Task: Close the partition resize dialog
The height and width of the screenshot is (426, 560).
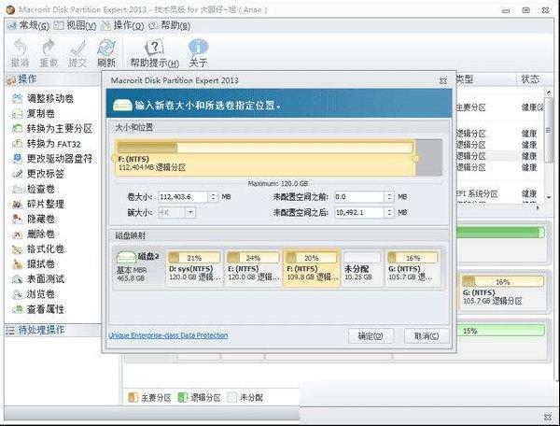Action: 443,80
